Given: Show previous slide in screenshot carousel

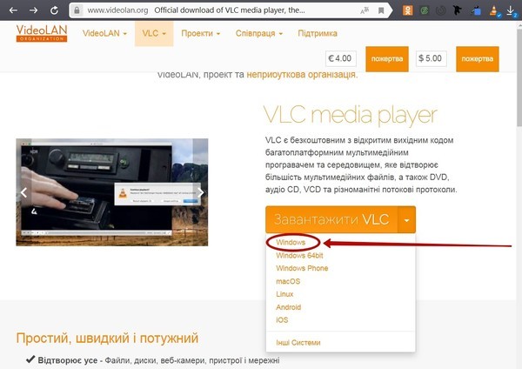Looking at the screenshot, I should (x=23, y=192).
